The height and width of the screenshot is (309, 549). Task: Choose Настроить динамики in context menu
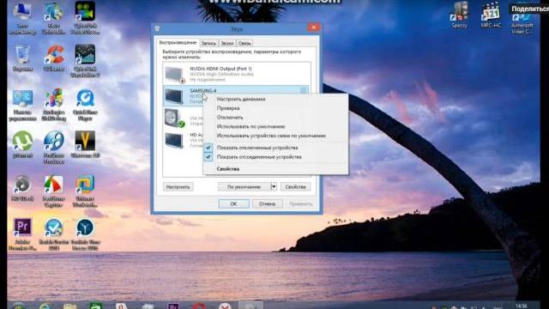(x=241, y=100)
